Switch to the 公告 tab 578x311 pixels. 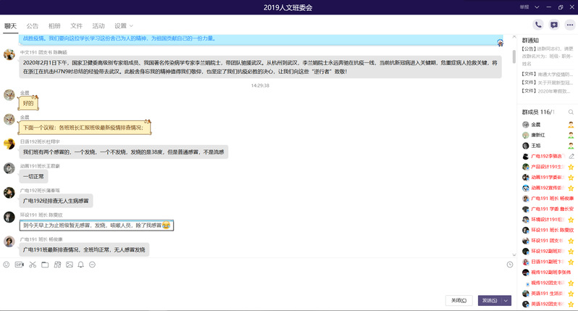33,25
